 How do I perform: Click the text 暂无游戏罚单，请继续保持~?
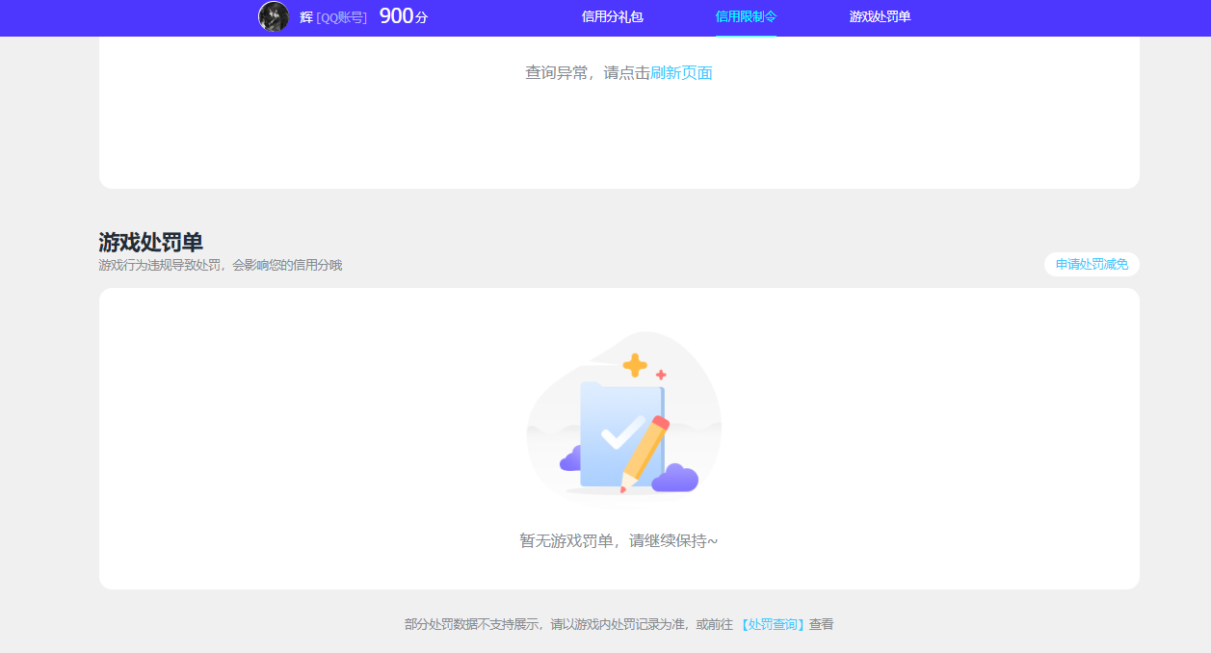pos(619,541)
